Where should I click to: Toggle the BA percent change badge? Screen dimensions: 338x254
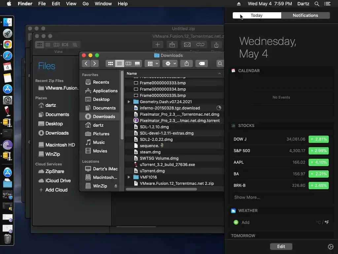pyautogui.click(x=319, y=174)
